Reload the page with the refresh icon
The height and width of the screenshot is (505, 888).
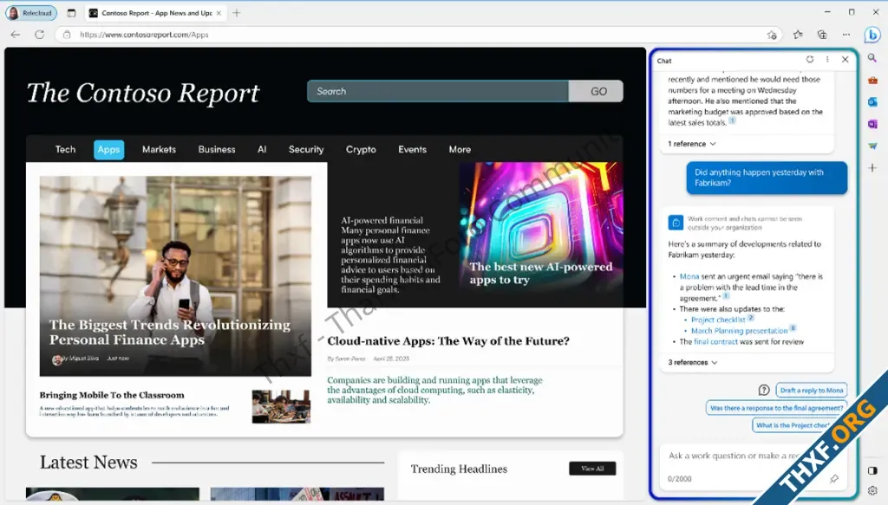(39, 35)
